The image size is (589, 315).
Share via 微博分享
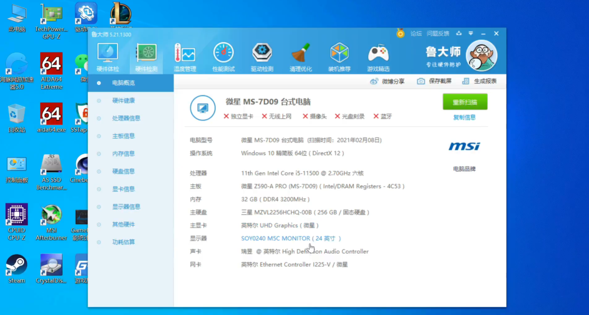[387, 81]
